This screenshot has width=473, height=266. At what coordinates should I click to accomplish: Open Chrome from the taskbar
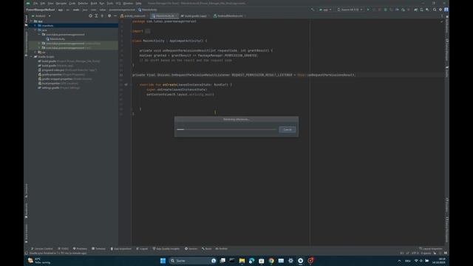(271, 261)
